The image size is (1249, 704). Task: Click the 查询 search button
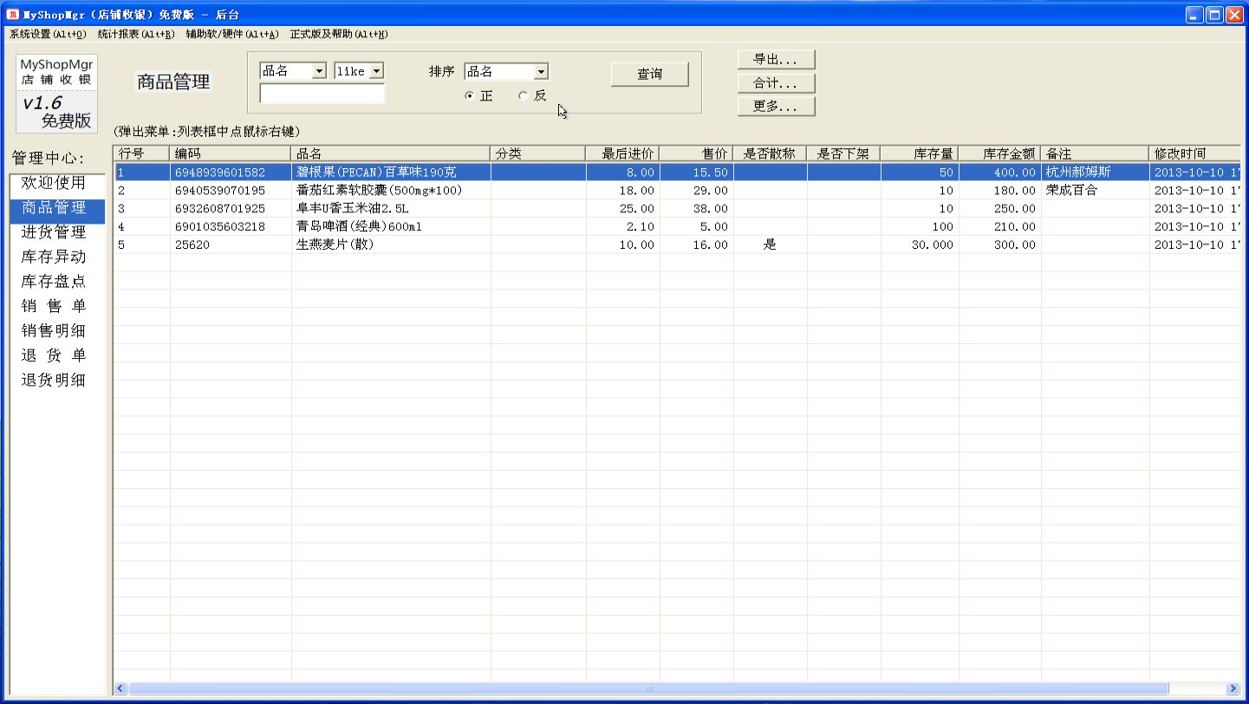pyautogui.click(x=649, y=75)
